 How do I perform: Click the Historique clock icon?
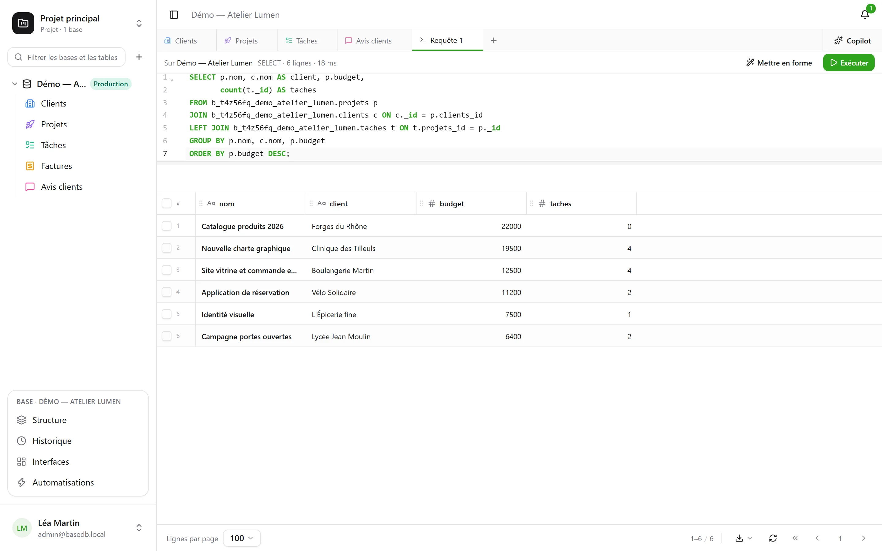click(21, 440)
